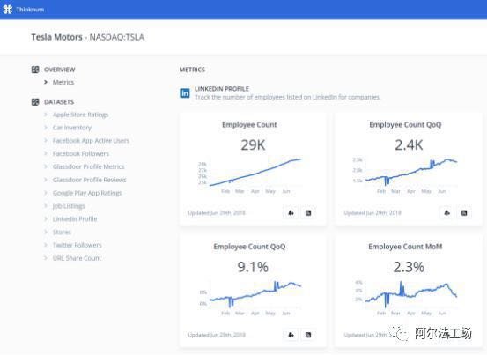Screen dimensions: 487x355
Task: Expand chevron beside Facebook Followers
Action: tap(46, 154)
